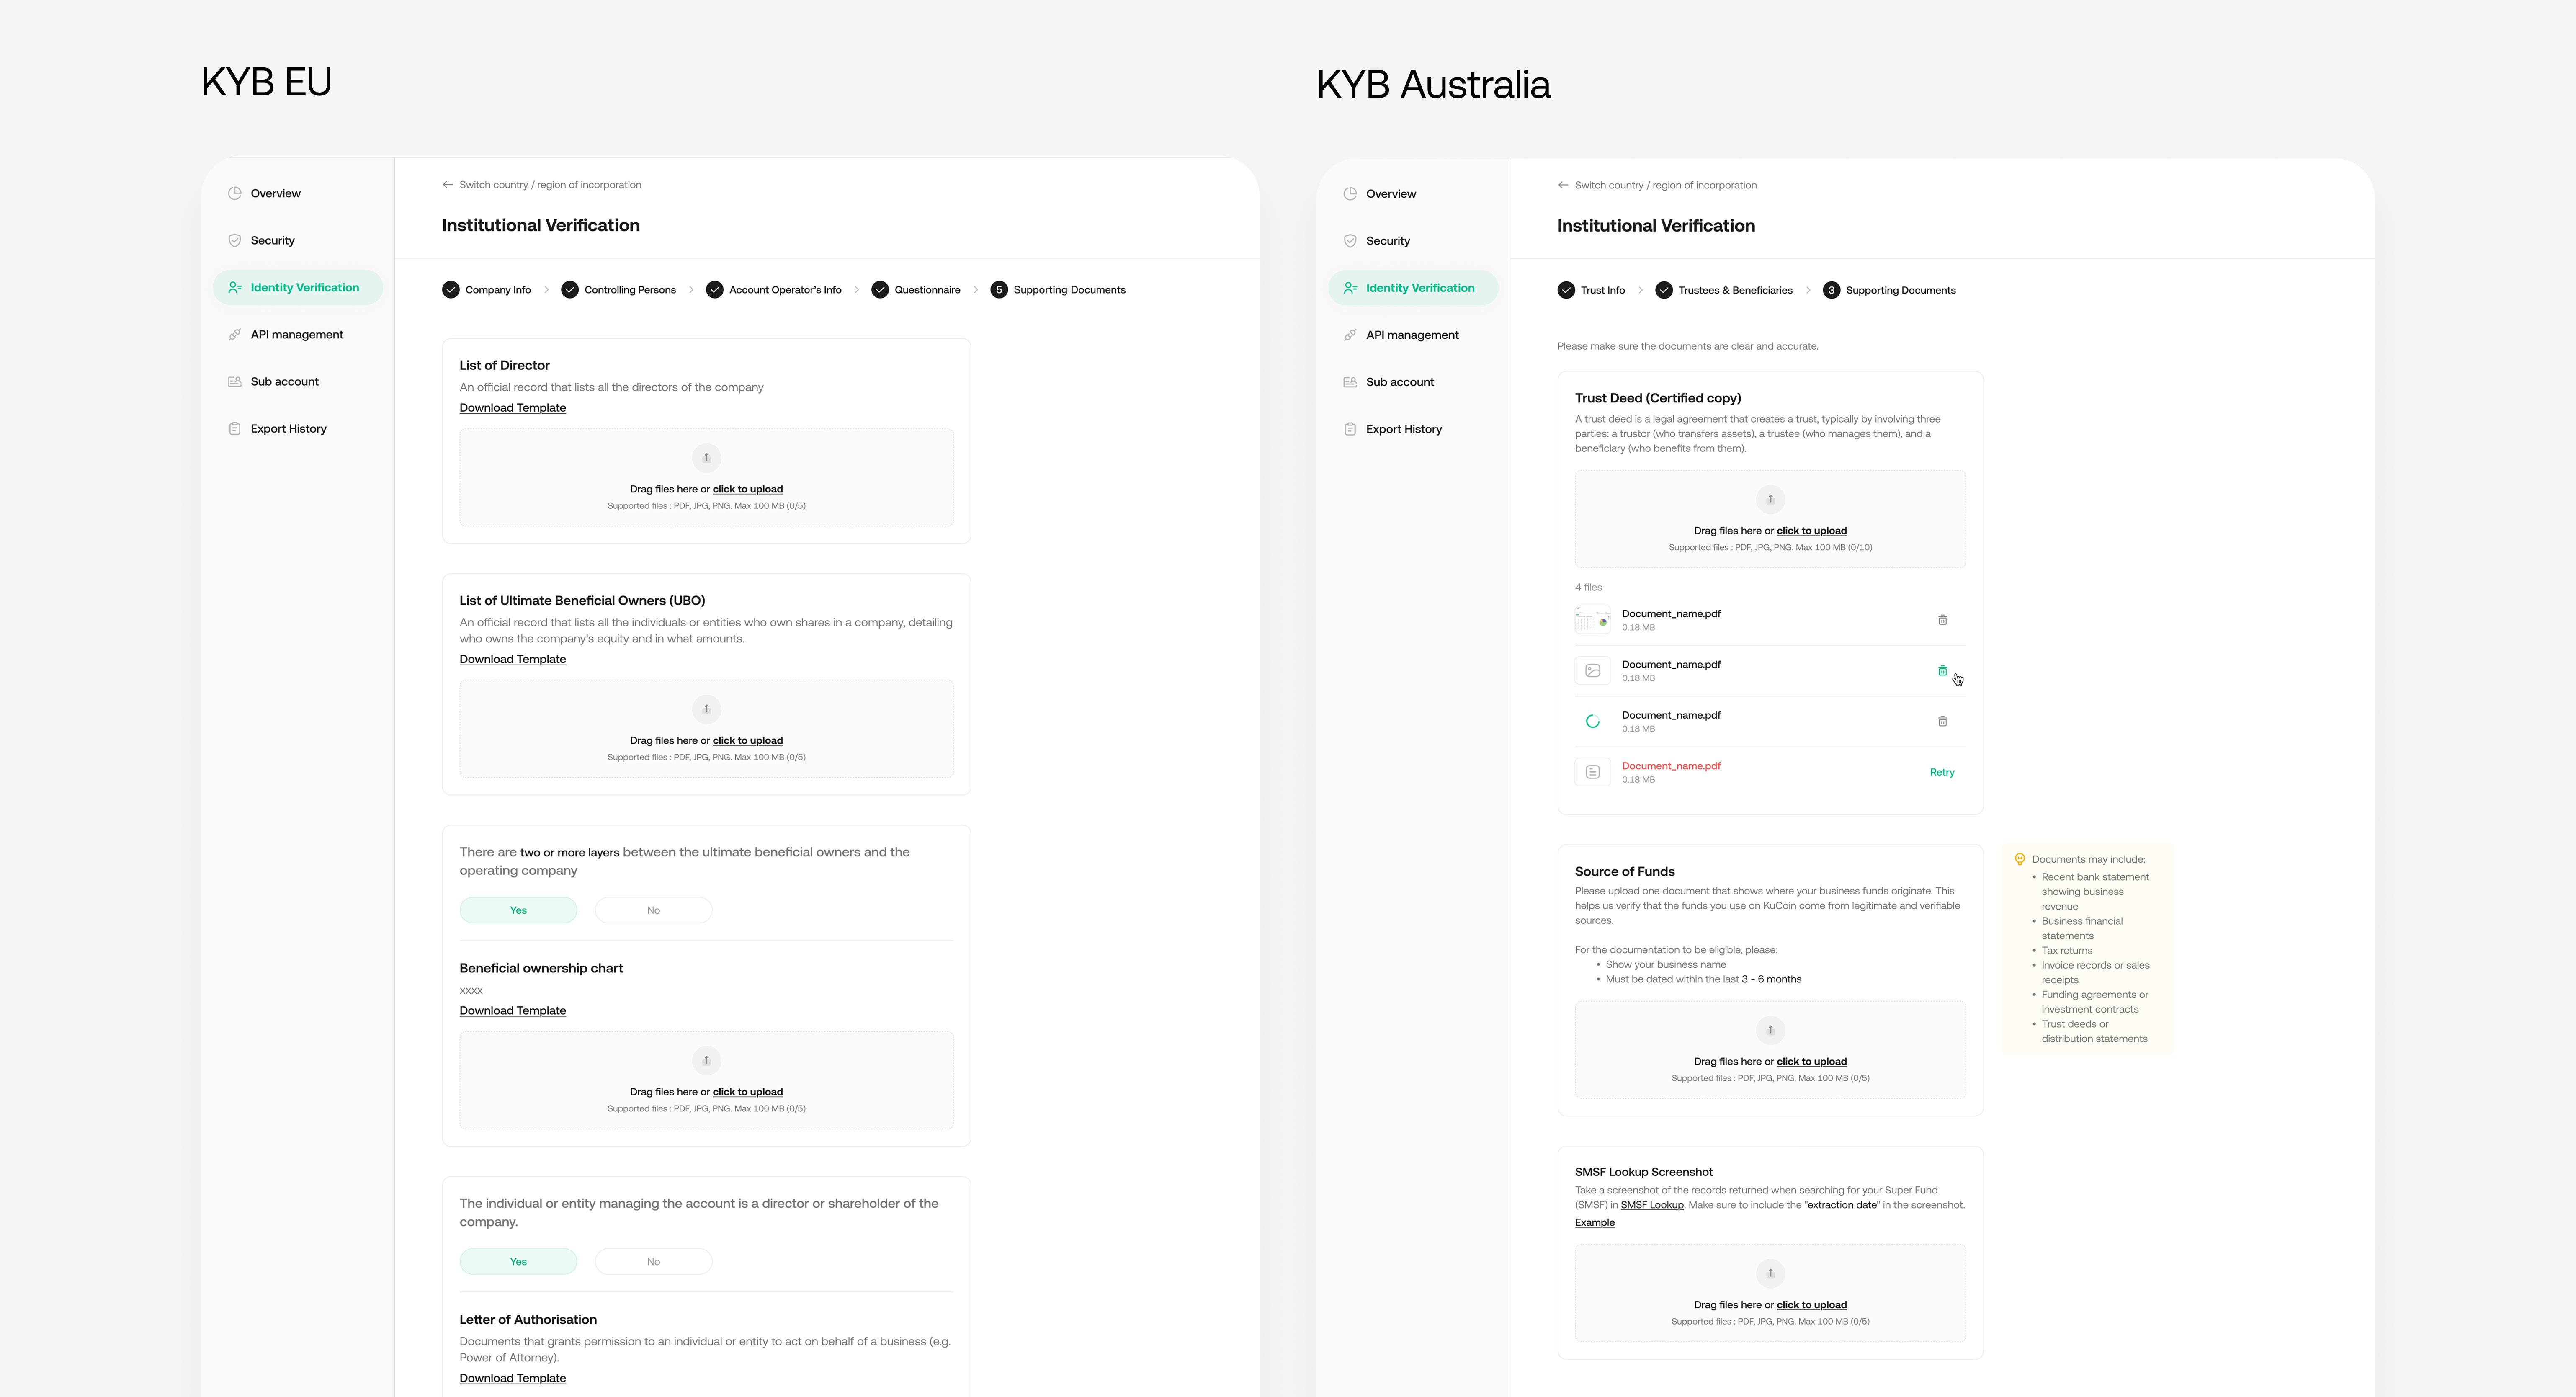Open SMSF Lookup link in description
2576x1397 pixels.
tap(1651, 1205)
